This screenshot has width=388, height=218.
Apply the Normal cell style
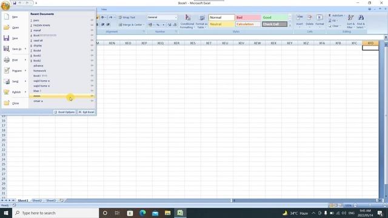[x=221, y=18]
